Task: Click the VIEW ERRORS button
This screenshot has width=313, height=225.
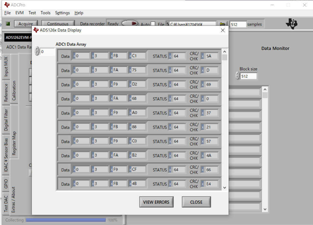Action: point(156,202)
